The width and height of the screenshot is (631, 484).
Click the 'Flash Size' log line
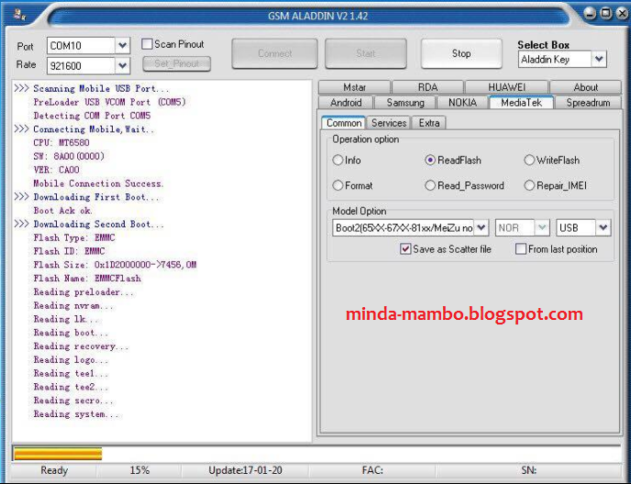[x=115, y=265]
